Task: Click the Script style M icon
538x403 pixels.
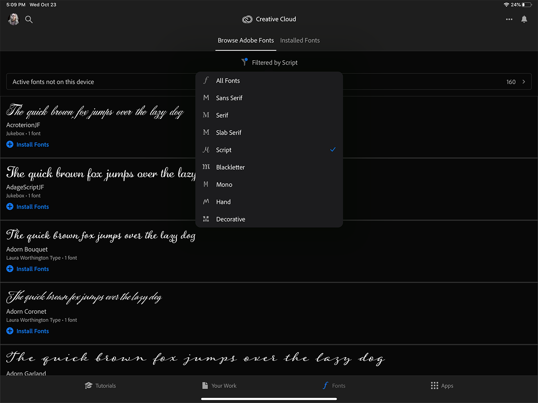Action: tap(206, 150)
